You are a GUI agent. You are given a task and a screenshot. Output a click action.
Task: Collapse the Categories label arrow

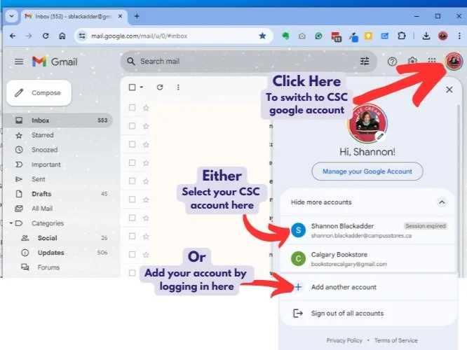point(11,223)
